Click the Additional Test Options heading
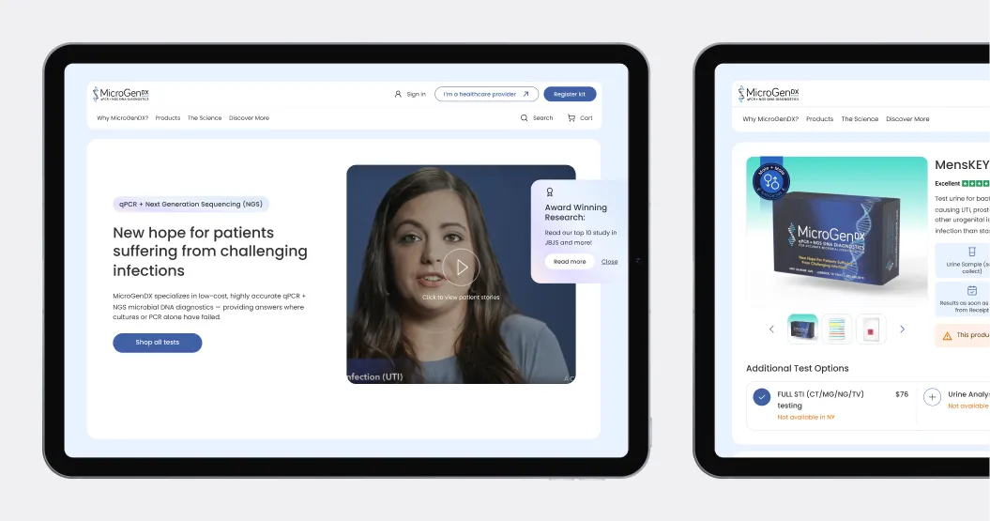Screen dimensions: 990x521 coord(798,368)
